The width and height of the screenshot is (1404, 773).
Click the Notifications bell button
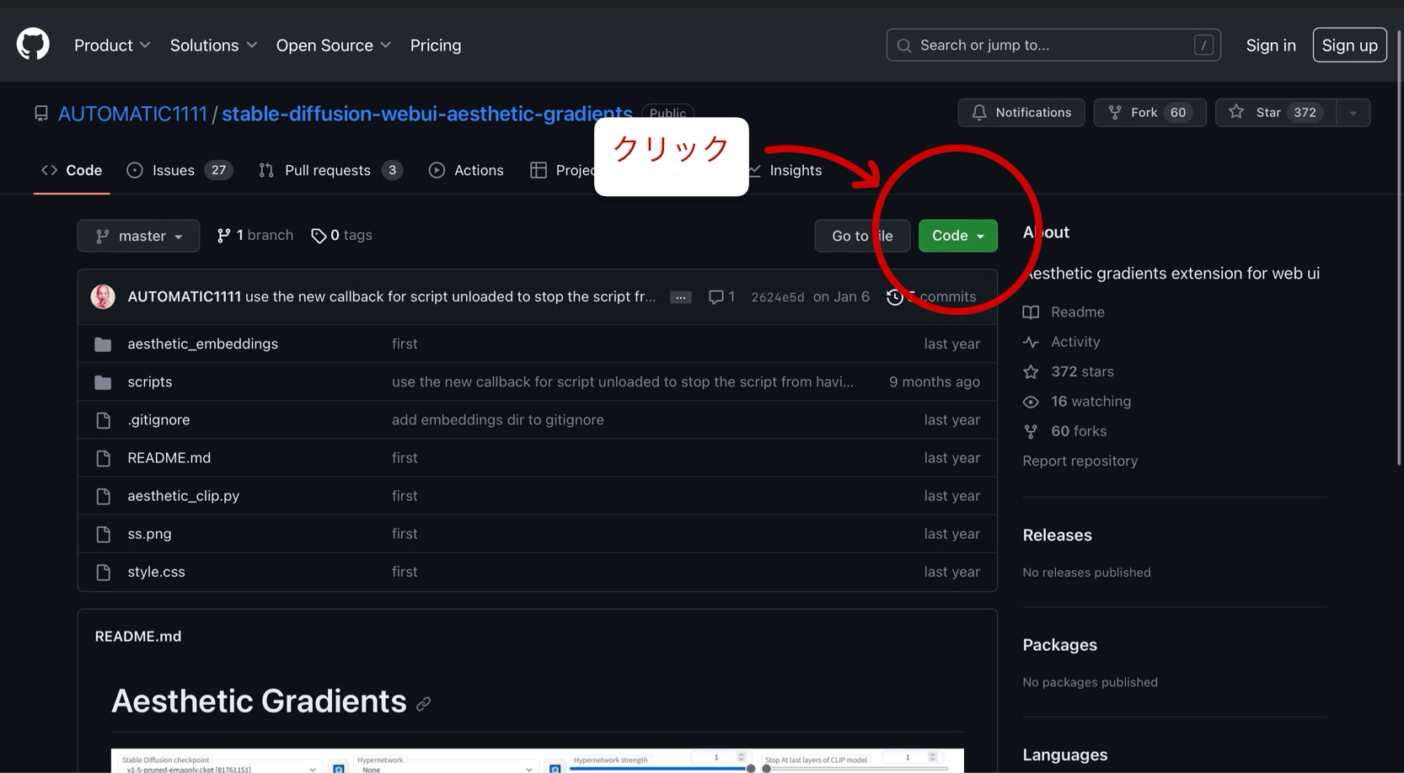coord(1021,113)
